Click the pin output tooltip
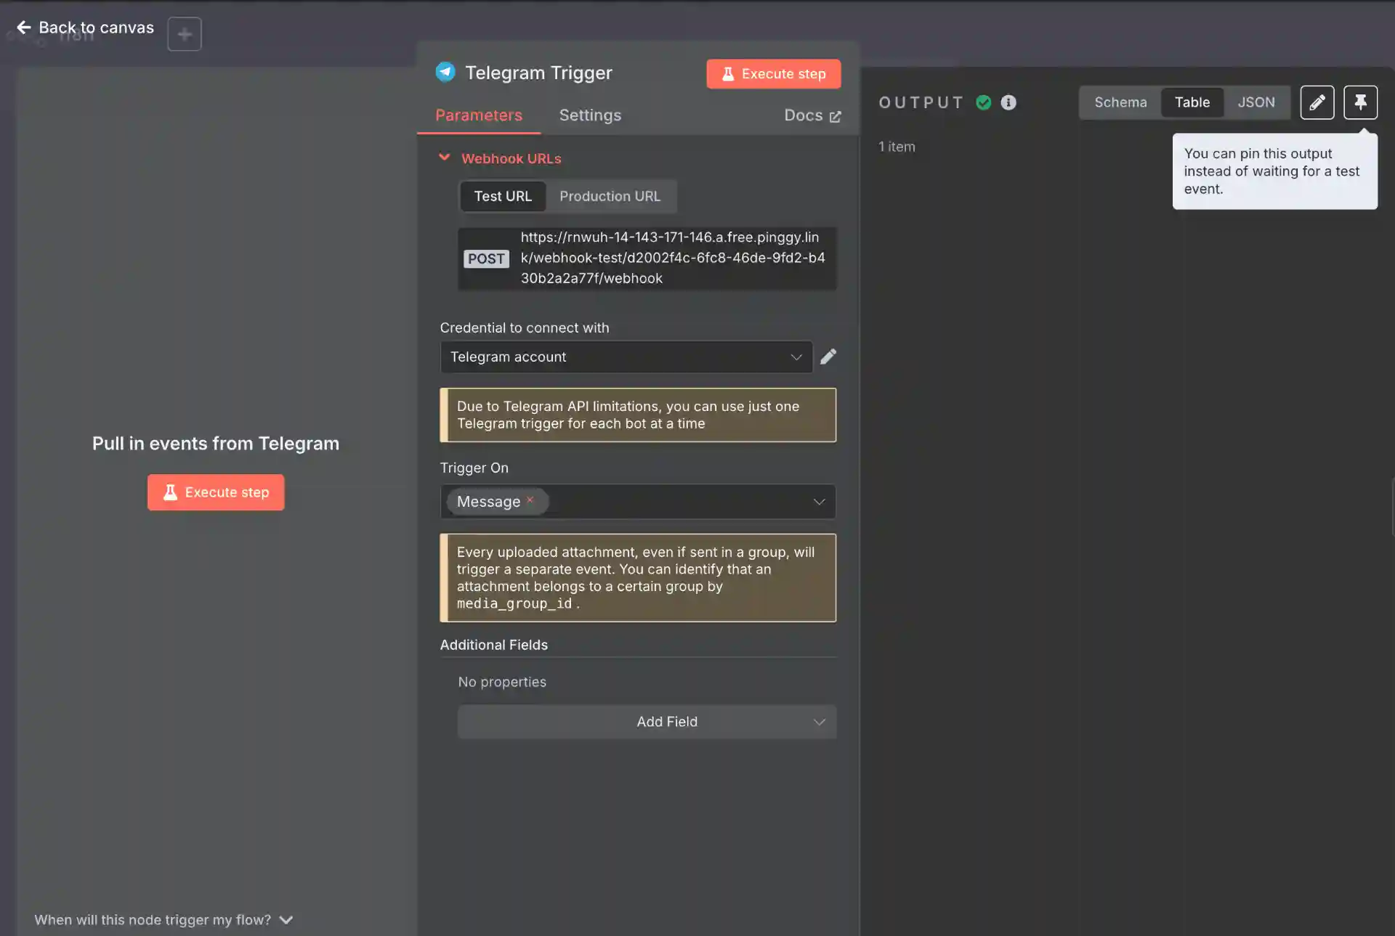The width and height of the screenshot is (1395, 936). tap(1274, 171)
